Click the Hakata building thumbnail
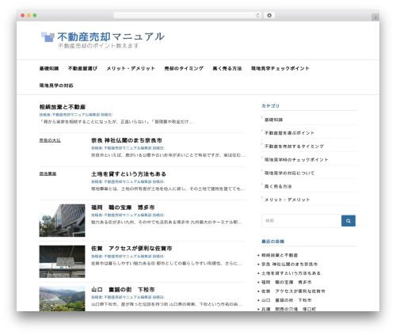This screenshot has height=335, width=396. (62, 220)
